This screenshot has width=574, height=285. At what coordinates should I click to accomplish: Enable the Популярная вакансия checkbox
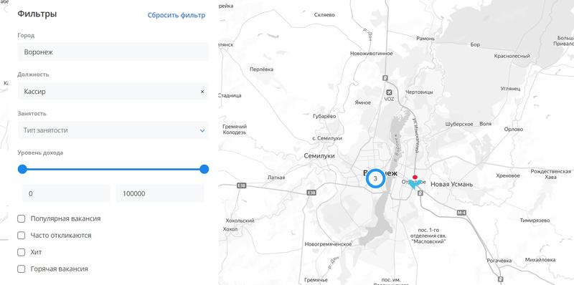(22, 218)
